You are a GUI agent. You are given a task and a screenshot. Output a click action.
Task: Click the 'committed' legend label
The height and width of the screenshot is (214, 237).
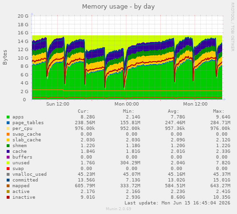coord(25,180)
